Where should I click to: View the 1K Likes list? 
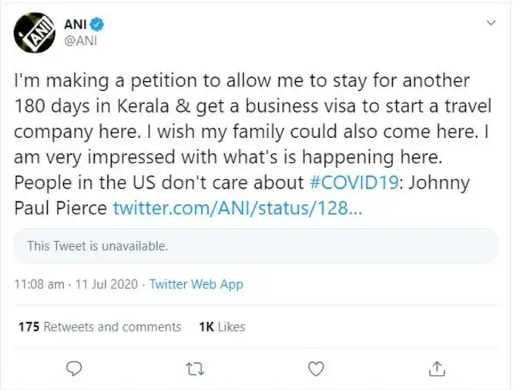pyautogui.click(x=221, y=327)
